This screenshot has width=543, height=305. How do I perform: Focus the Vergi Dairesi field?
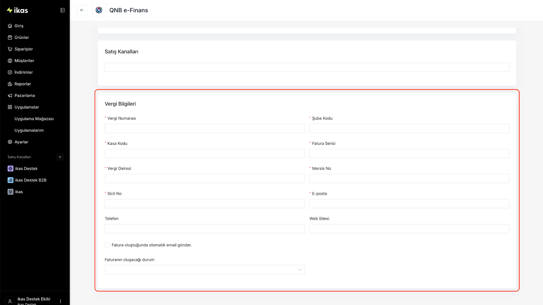(x=205, y=178)
